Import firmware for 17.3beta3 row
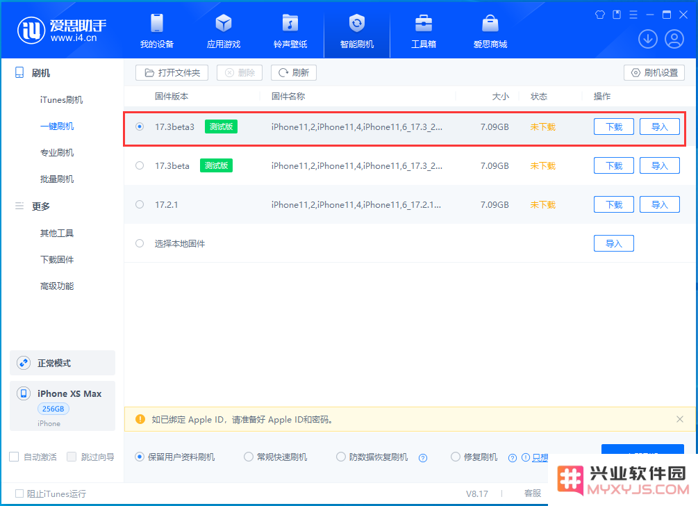This screenshot has width=698, height=506. (x=660, y=126)
